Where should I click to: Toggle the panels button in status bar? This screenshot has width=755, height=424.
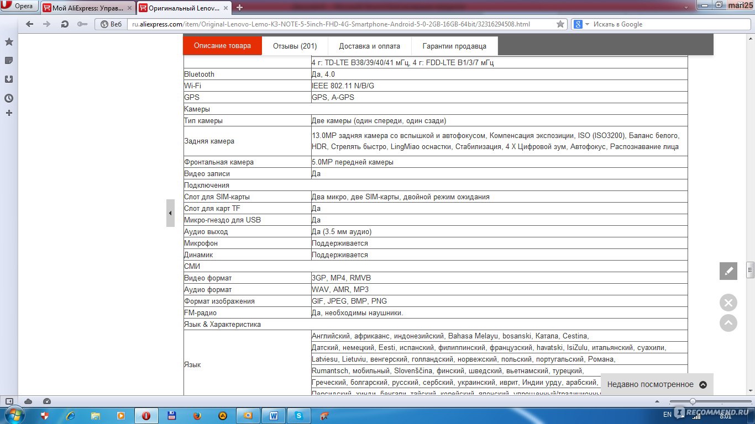9,401
